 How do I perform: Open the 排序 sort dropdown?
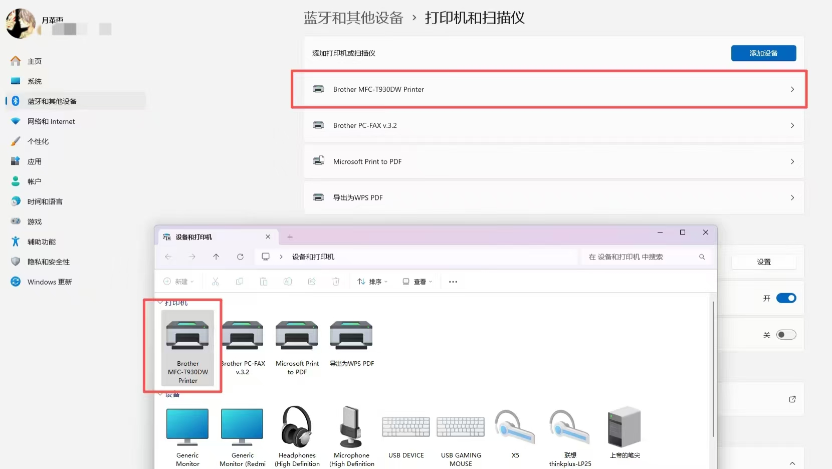[372, 282]
